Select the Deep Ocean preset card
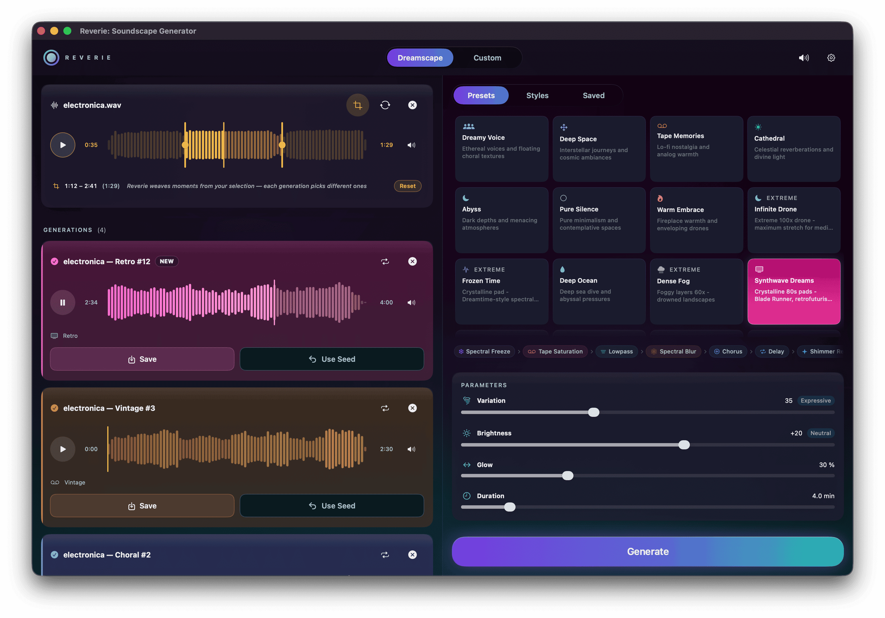The height and width of the screenshot is (618, 885). click(599, 292)
